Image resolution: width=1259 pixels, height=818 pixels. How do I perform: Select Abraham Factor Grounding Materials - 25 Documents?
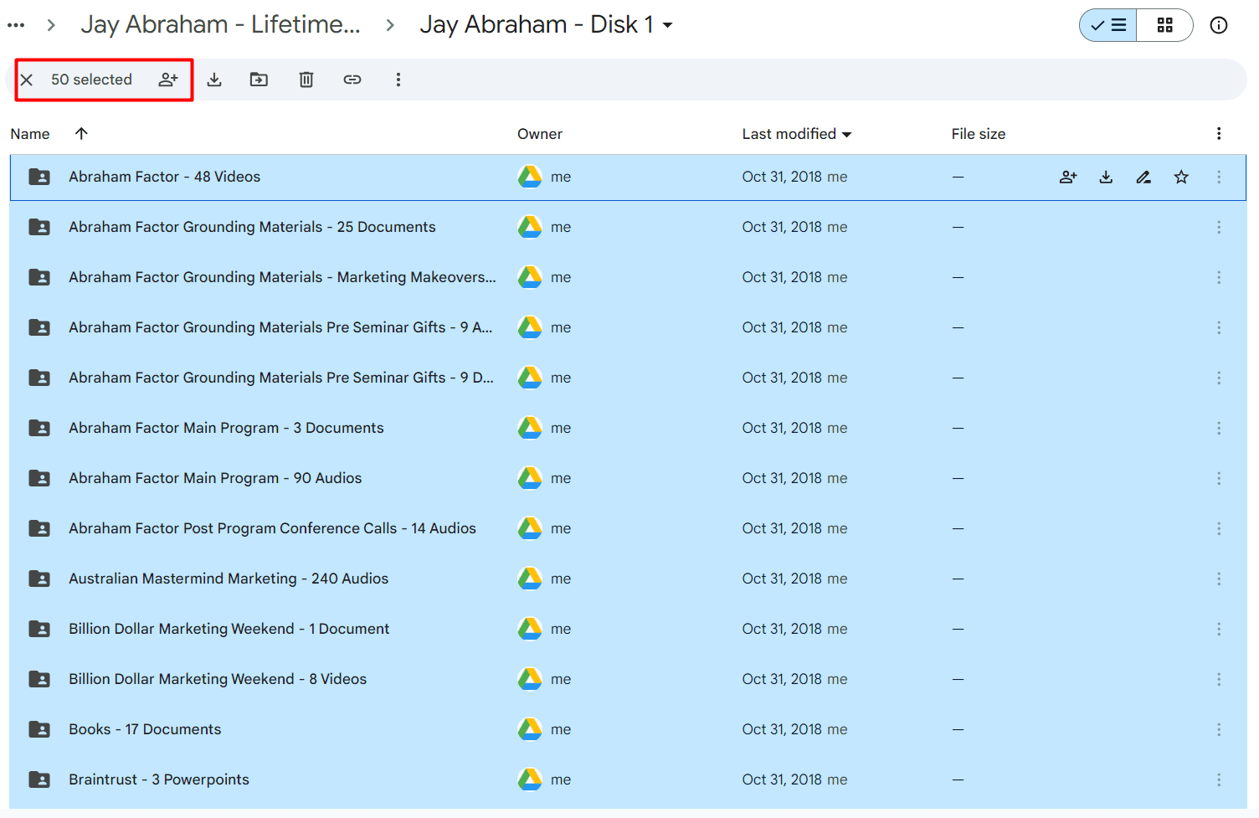[628, 227]
